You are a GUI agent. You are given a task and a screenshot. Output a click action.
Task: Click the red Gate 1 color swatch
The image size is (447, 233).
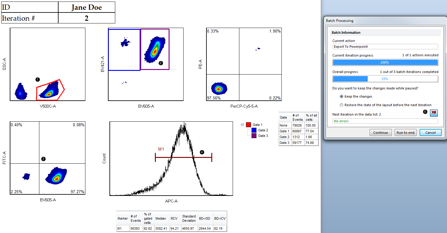pos(249,125)
